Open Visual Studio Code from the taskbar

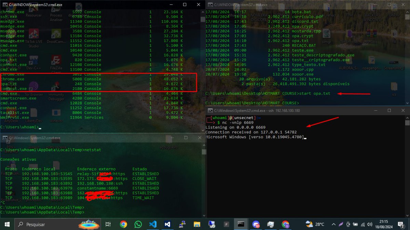(x=153, y=224)
